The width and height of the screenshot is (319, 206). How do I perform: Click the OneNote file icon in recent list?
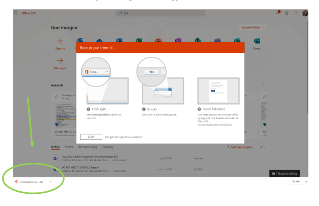[55, 158]
